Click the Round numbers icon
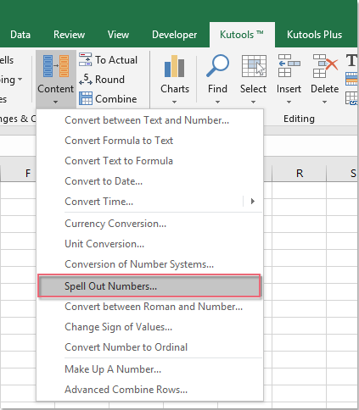This screenshot has height=410, width=359. click(86, 79)
